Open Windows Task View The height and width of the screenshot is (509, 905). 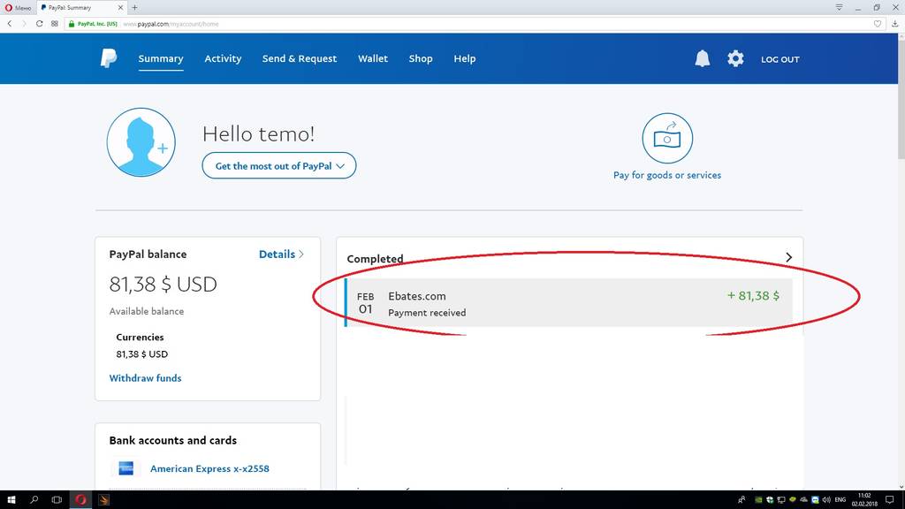57,500
